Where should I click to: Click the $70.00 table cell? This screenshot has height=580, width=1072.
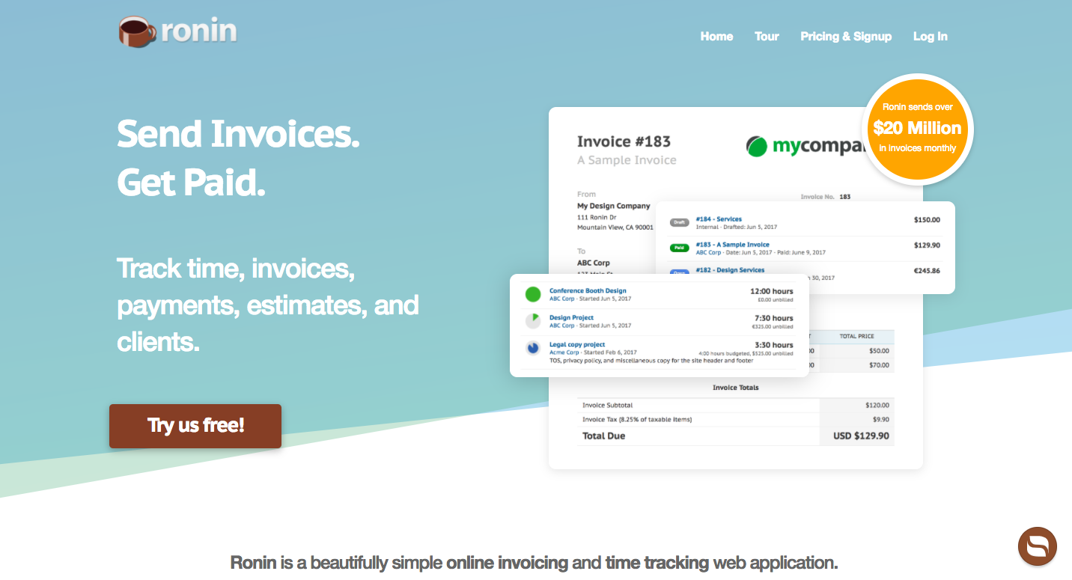[x=879, y=365]
